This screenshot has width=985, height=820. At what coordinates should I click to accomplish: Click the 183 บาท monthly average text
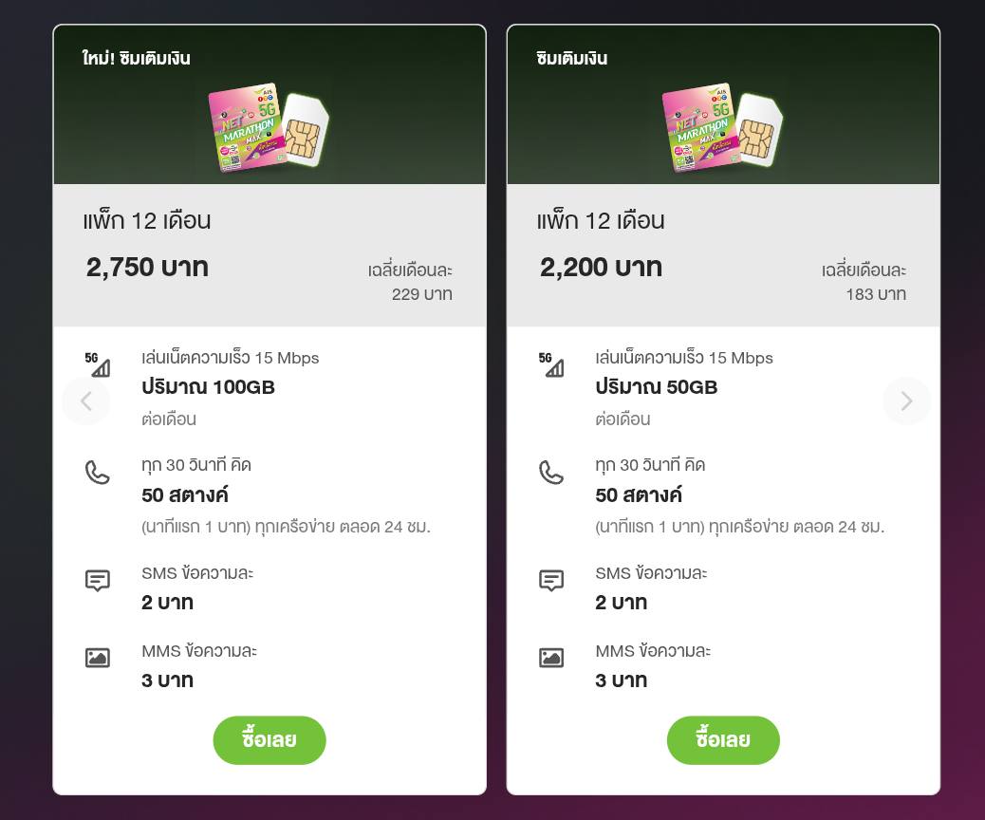(876, 294)
